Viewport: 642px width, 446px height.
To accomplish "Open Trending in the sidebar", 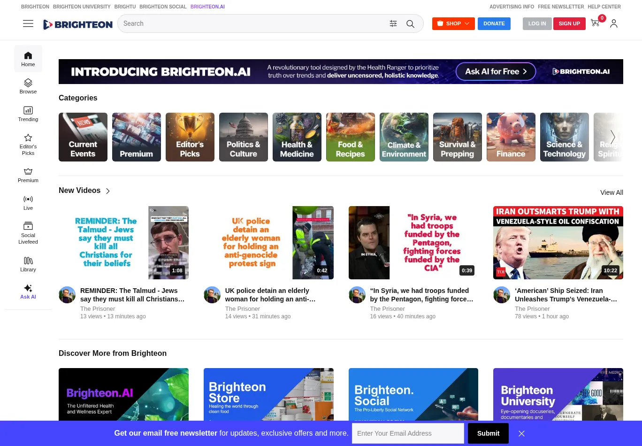I will [28, 114].
